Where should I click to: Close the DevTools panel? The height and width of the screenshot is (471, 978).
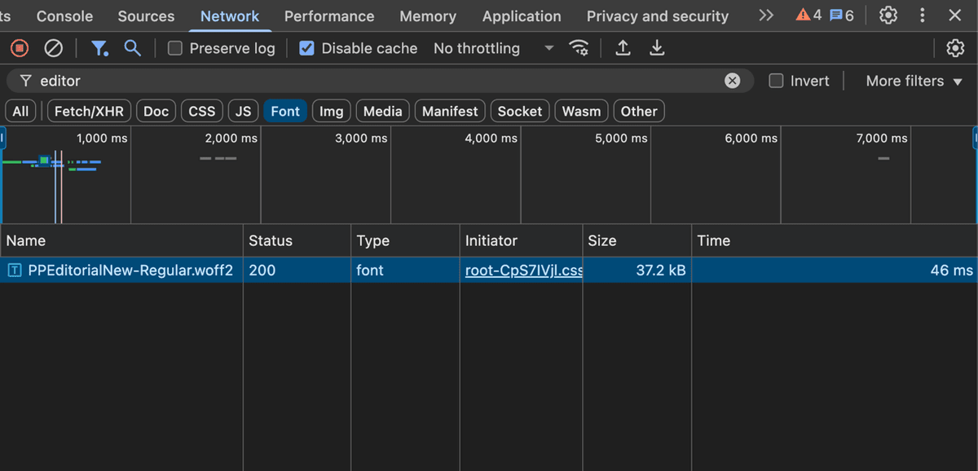(x=955, y=15)
